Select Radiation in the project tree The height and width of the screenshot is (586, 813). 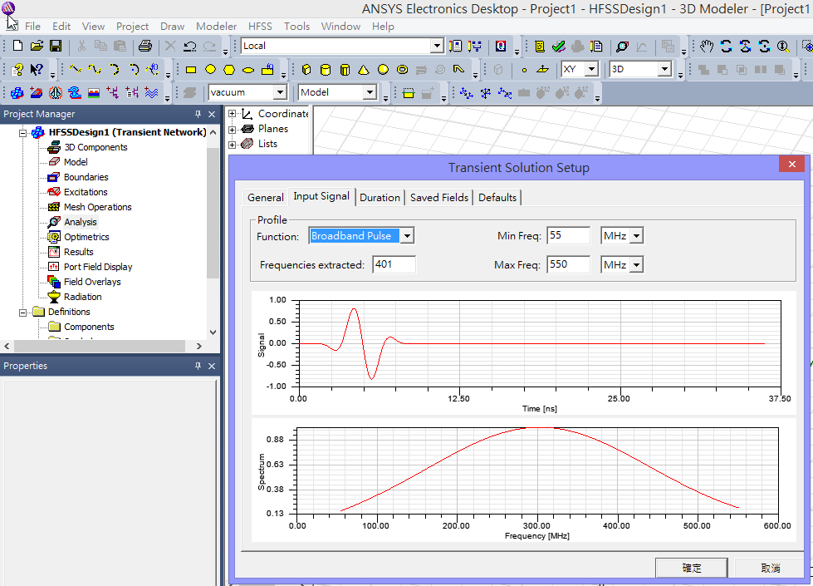pyautogui.click(x=82, y=297)
